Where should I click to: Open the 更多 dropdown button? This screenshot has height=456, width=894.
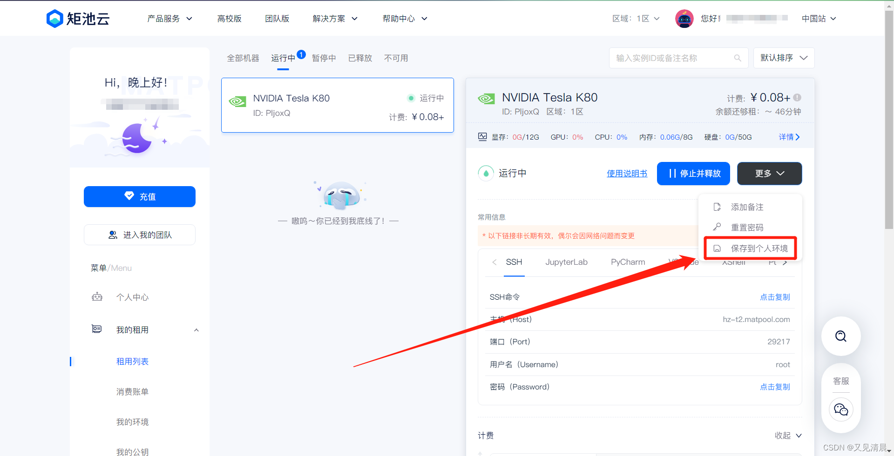(770, 174)
